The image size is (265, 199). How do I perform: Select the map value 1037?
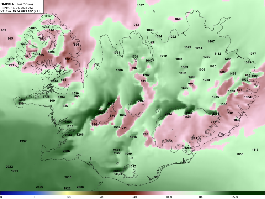coord(140,5)
